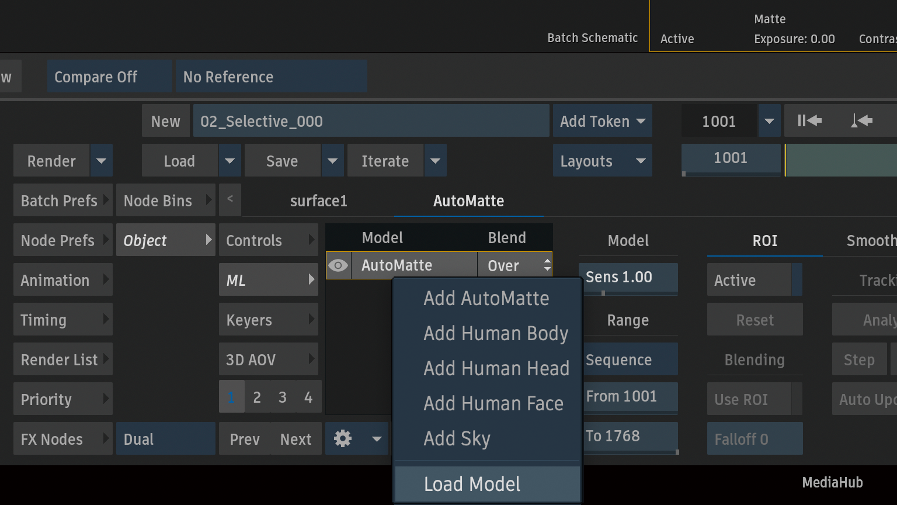This screenshot has width=897, height=505.
Task: Select layout page 2 button
Action: click(x=257, y=397)
